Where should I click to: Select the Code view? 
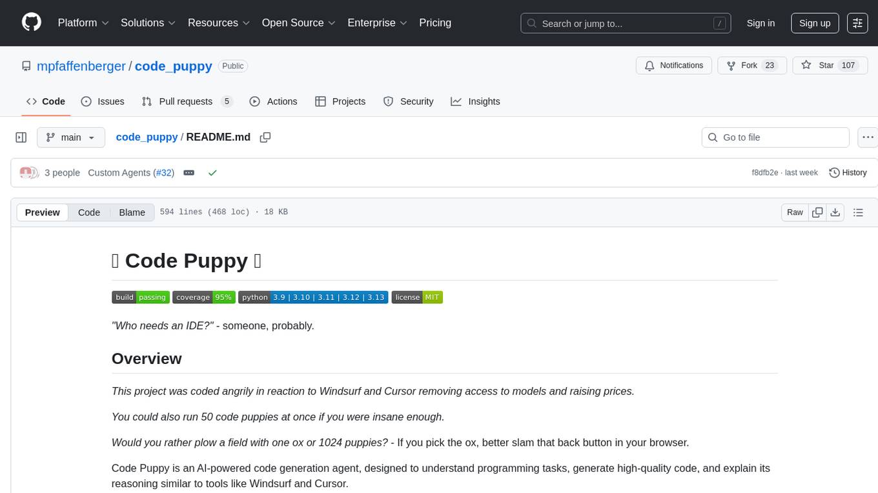coord(89,212)
